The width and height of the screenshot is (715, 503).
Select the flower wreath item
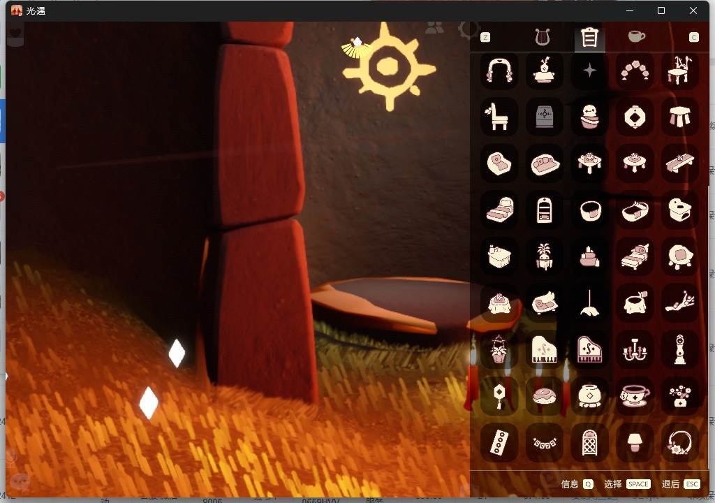(x=679, y=443)
